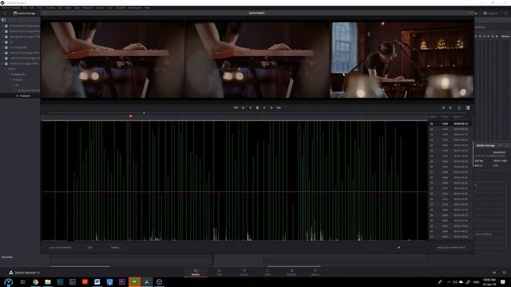511x287 pixels.
Task: Switch to the Color page
Action: (267, 273)
